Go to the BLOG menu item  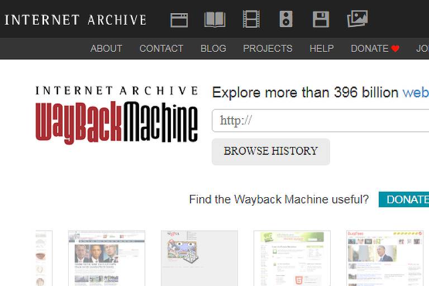click(x=213, y=49)
